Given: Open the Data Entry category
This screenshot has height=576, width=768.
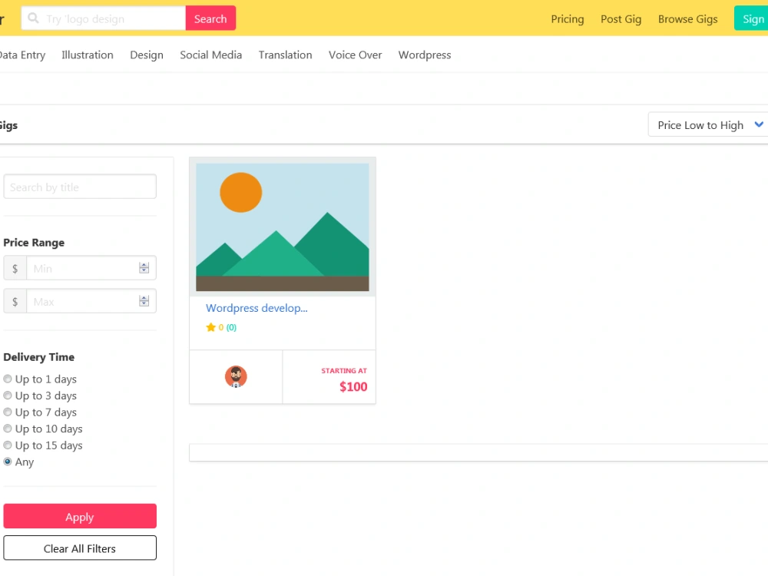Looking at the screenshot, I should tap(22, 55).
